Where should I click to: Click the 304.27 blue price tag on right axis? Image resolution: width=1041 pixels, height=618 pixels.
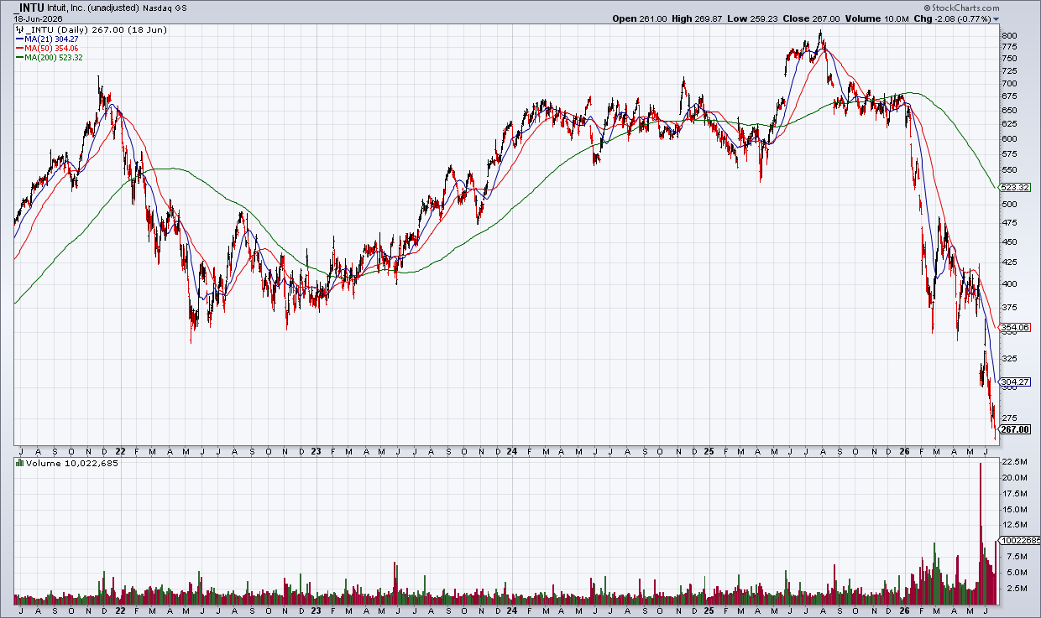click(1015, 381)
